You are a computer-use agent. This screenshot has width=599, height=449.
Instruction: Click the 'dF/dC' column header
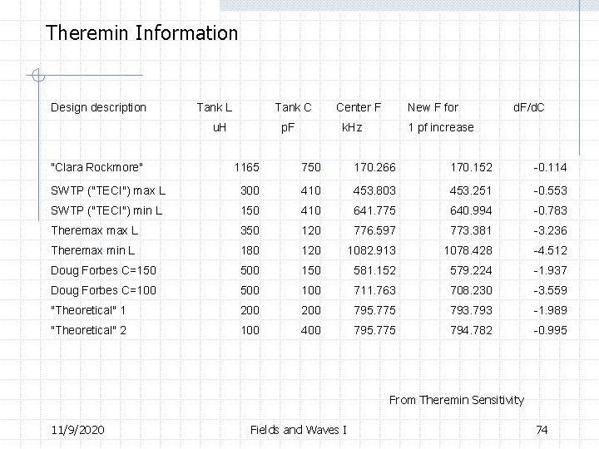coord(529,107)
